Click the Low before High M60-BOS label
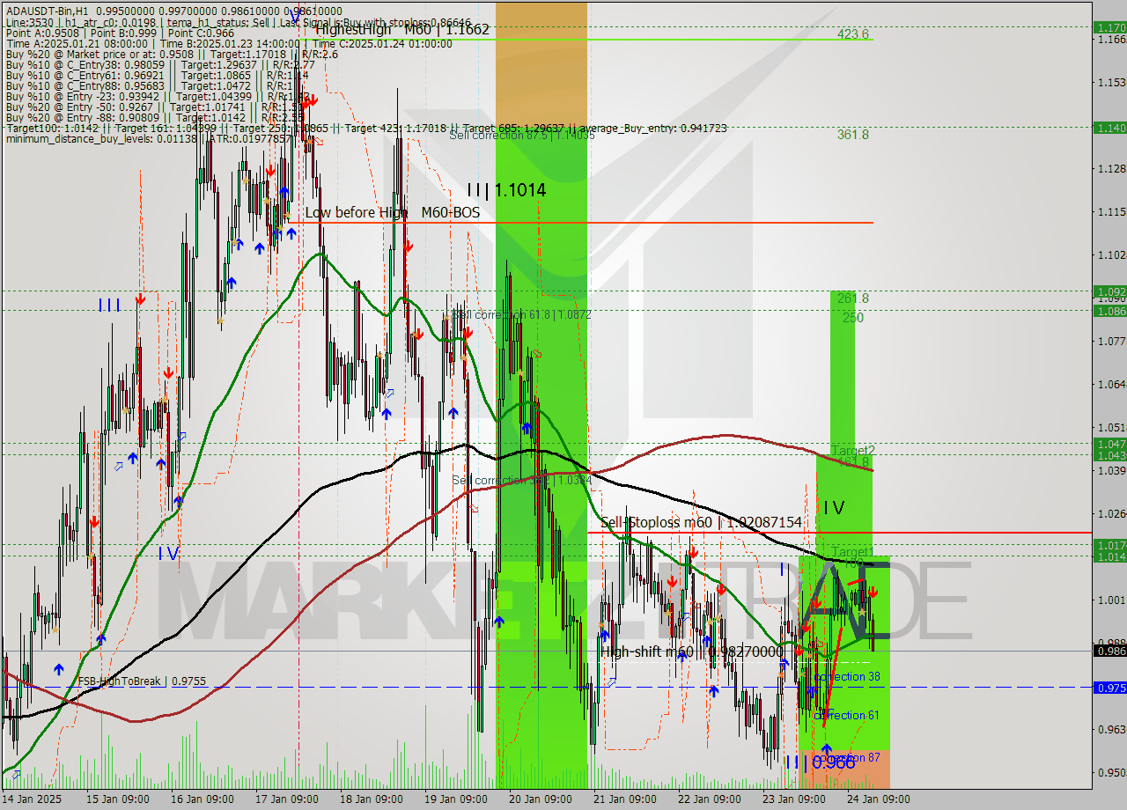 coord(393,212)
